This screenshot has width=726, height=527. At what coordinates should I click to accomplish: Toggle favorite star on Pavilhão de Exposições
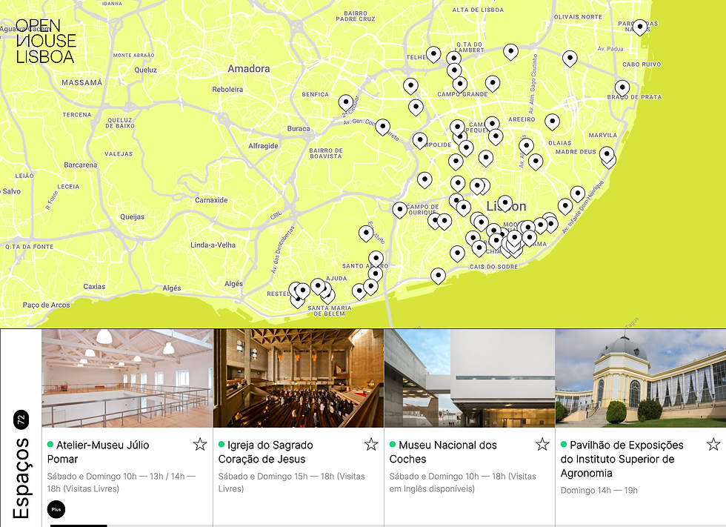pyautogui.click(x=713, y=445)
